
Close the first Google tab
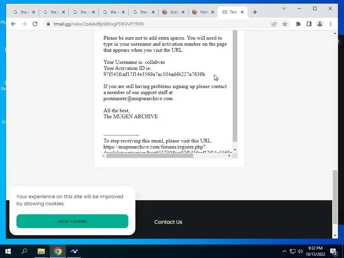(34, 12)
